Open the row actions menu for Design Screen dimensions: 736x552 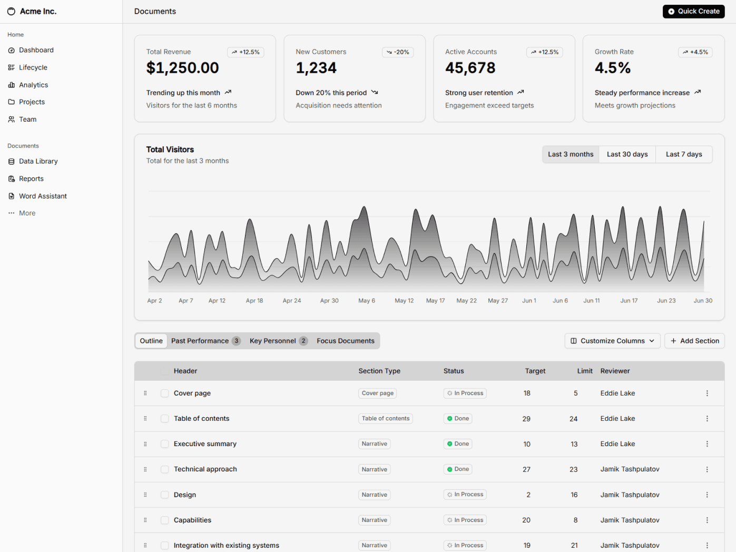click(707, 495)
